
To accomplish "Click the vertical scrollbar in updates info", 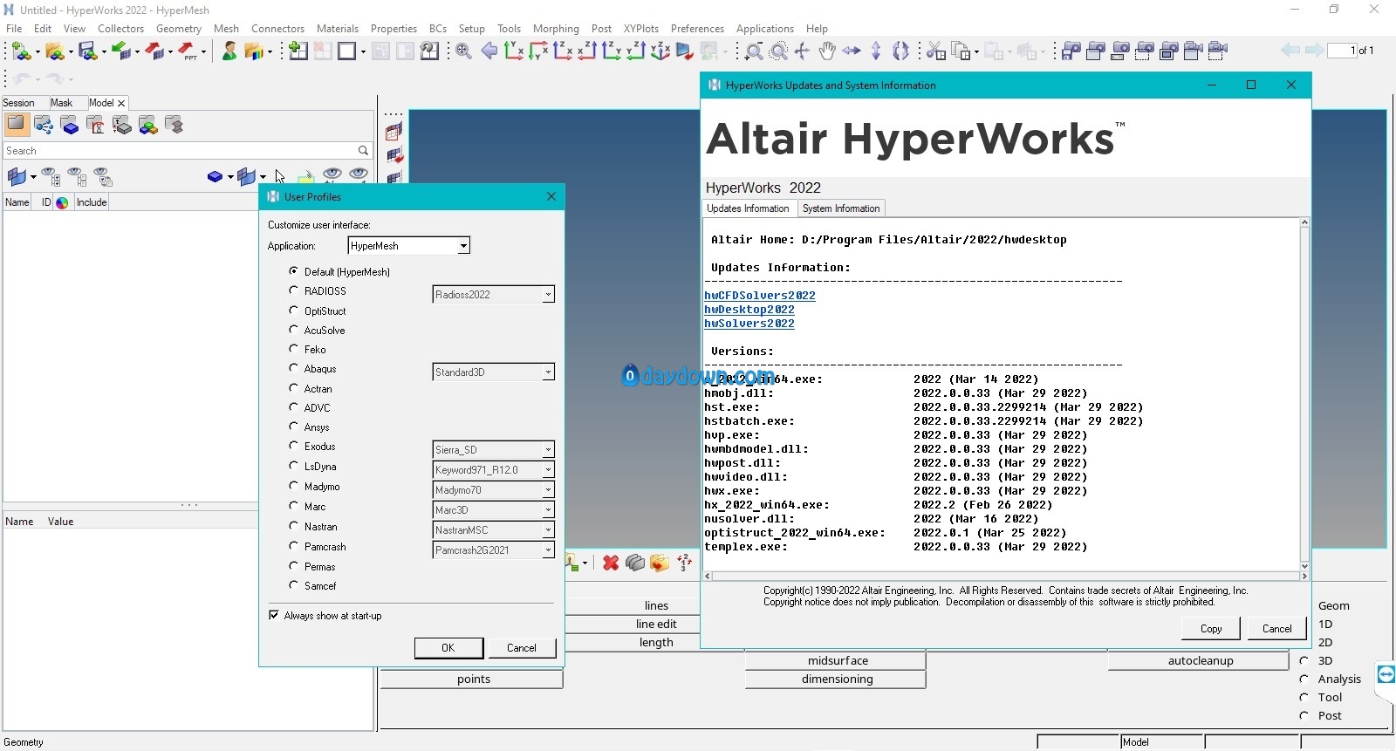I will tap(1304, 394).
